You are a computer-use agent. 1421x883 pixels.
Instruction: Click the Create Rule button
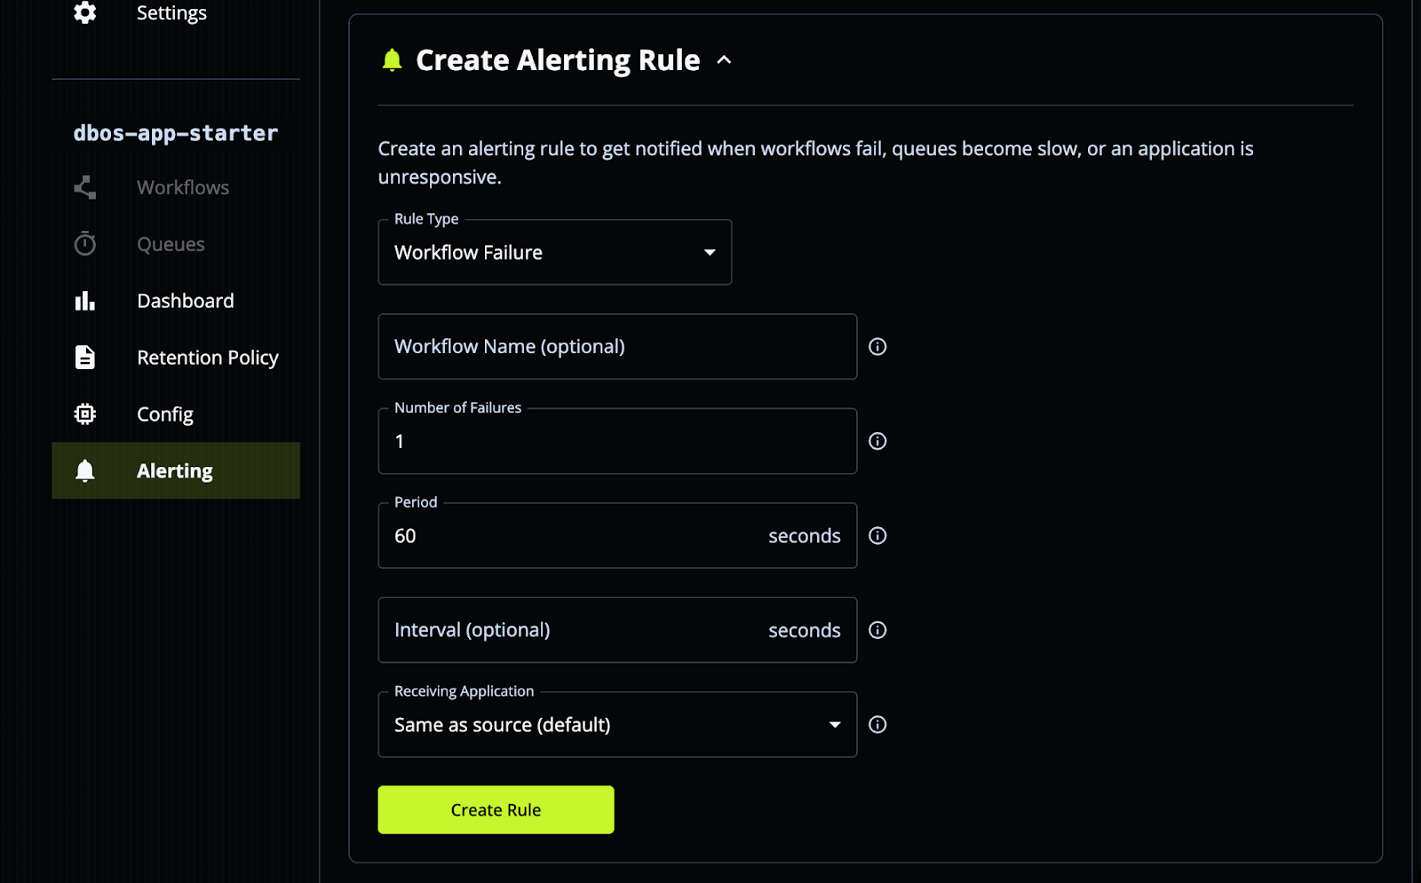(x=496, y=809)
